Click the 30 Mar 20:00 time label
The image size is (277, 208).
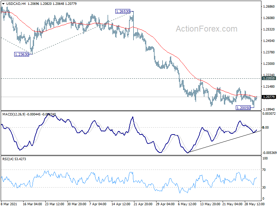point(77,204)
